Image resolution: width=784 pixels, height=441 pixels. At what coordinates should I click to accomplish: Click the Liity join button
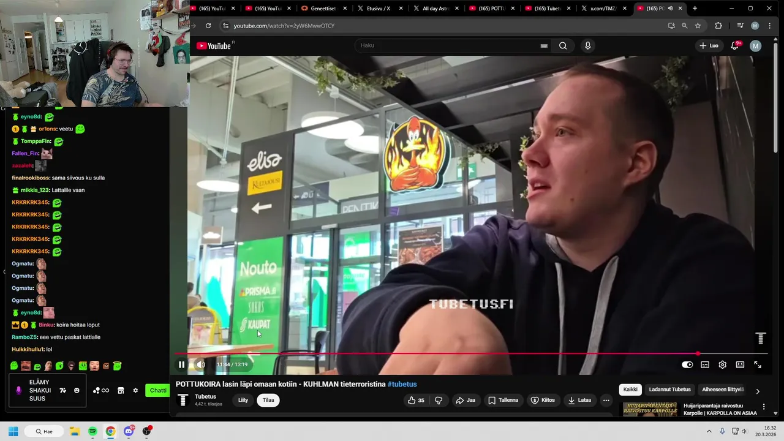[x=243, y=400]
